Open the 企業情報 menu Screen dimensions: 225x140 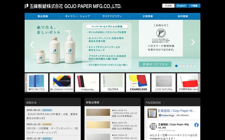[148, 16]
